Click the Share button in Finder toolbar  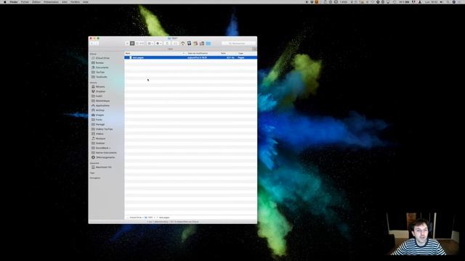pos(167,43)
